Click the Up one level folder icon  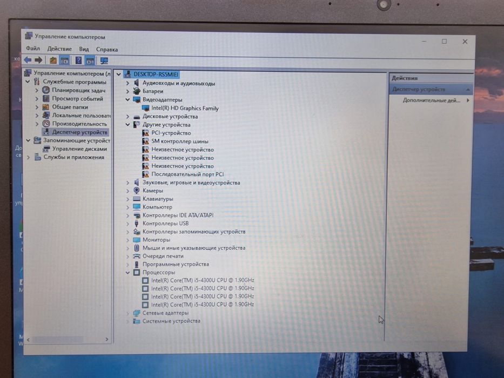point(53,60)
